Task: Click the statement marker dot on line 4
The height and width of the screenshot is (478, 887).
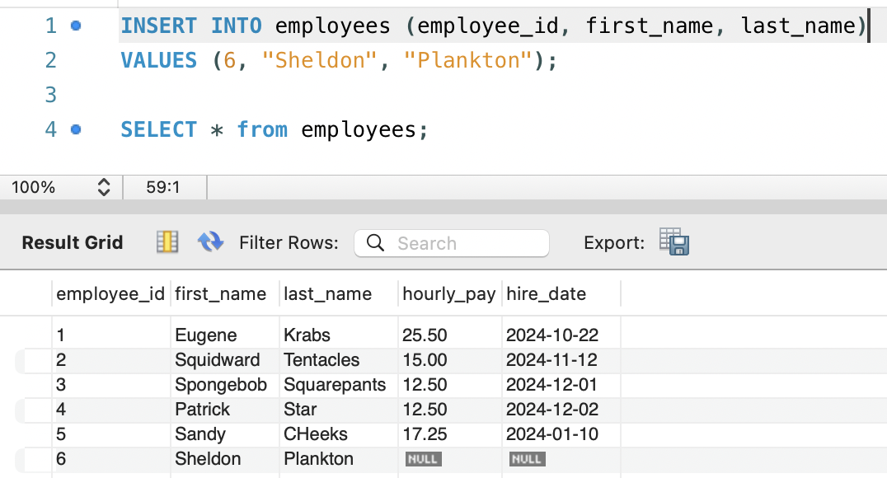Action: (76, 129)
